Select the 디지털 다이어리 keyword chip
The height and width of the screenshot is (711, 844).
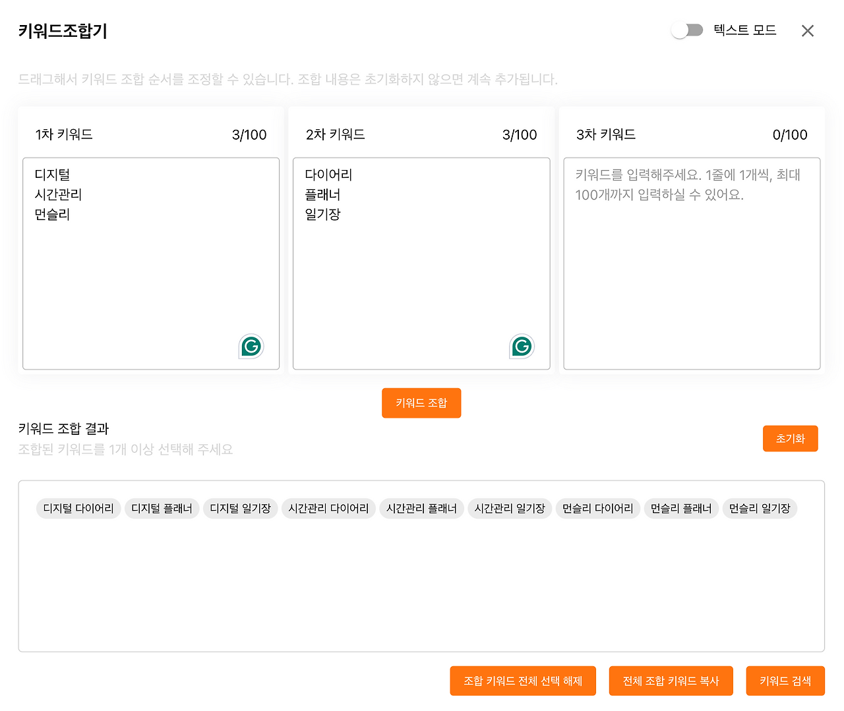point(78,508)
